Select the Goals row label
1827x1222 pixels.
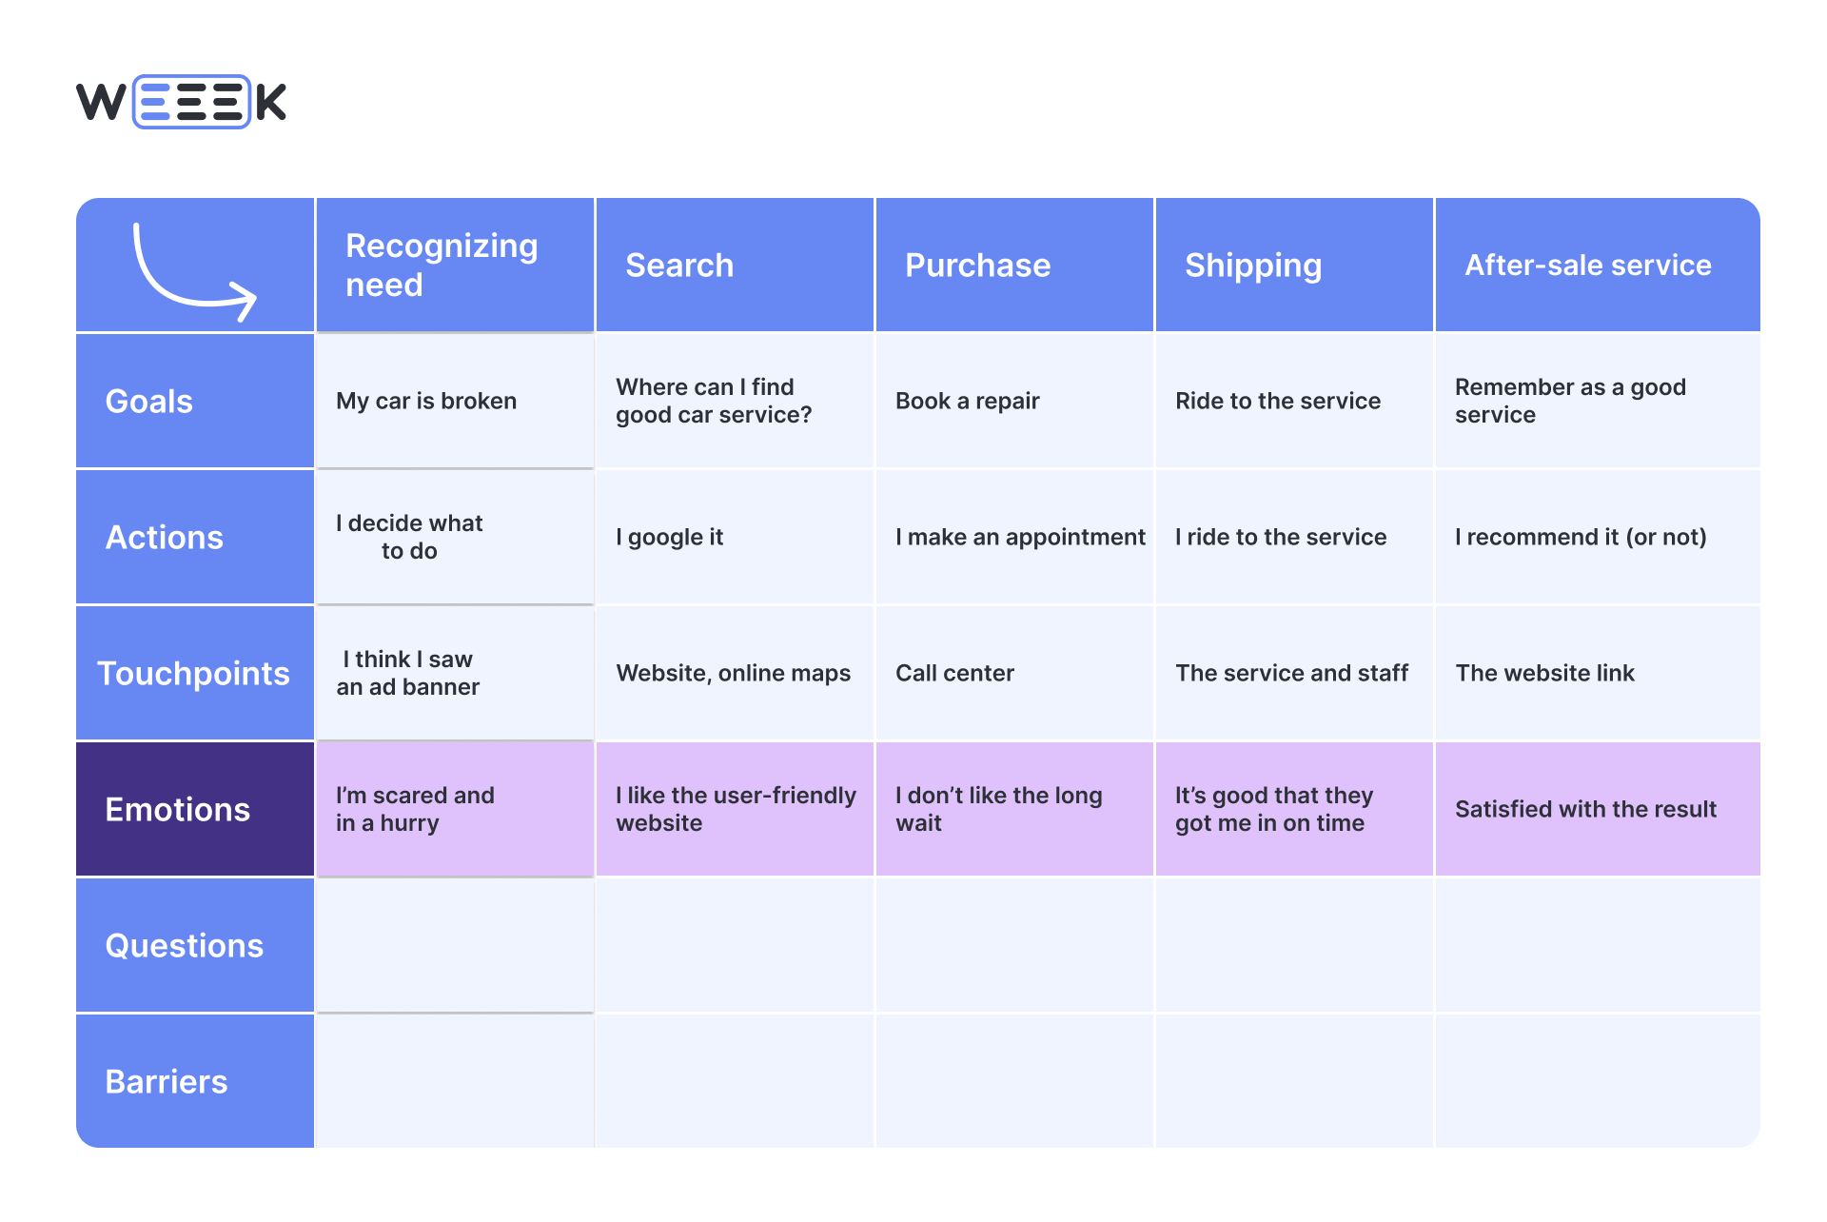coord(149,402)
